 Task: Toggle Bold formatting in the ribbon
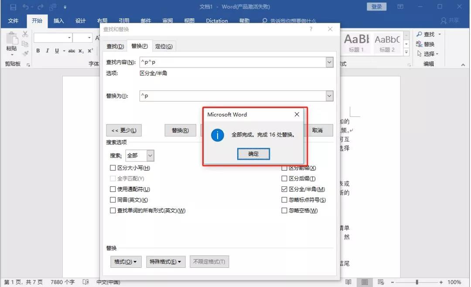click(x=38, y=51)
